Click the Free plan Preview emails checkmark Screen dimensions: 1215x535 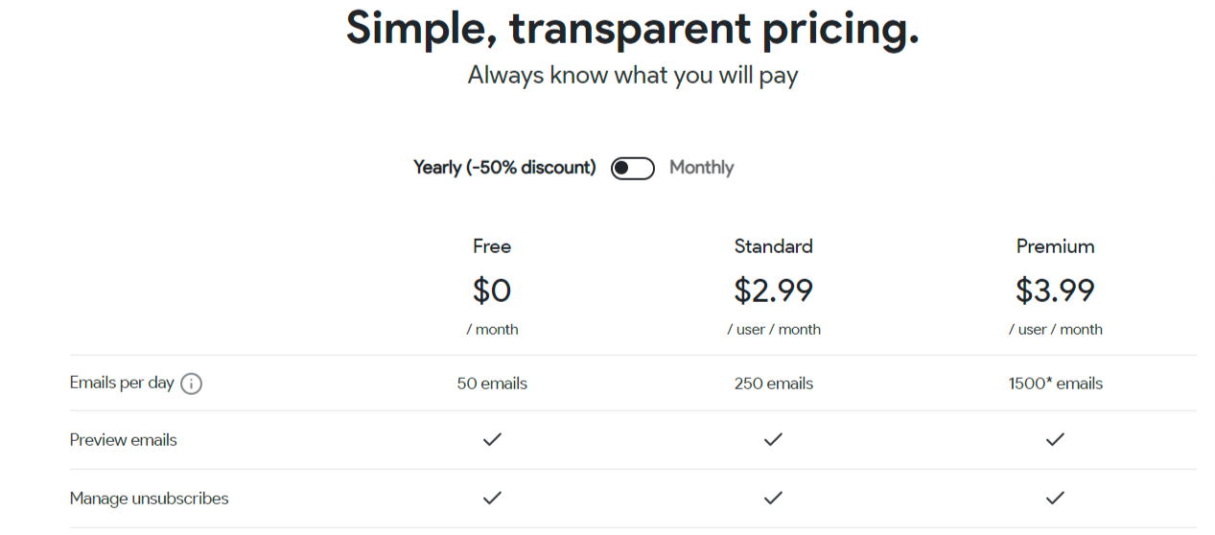tap(492, 439)
